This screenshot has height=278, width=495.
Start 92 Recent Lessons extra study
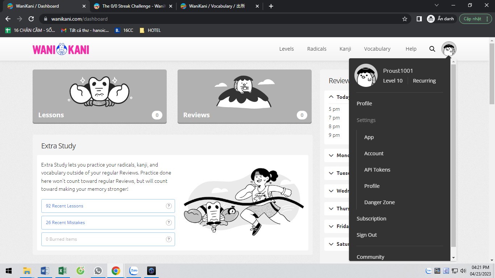click(108, 206)
